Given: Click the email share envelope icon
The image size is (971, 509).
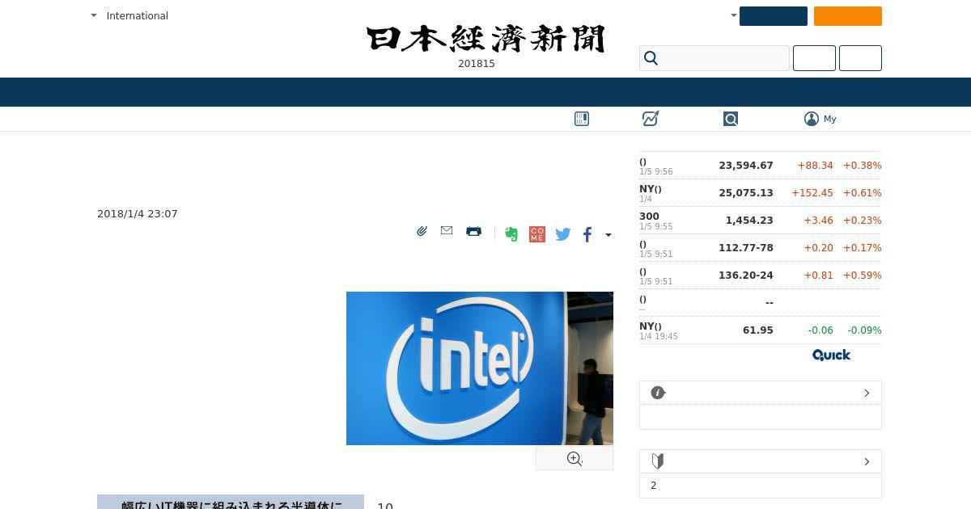Looking at the screenshot, I should [447, 230].
